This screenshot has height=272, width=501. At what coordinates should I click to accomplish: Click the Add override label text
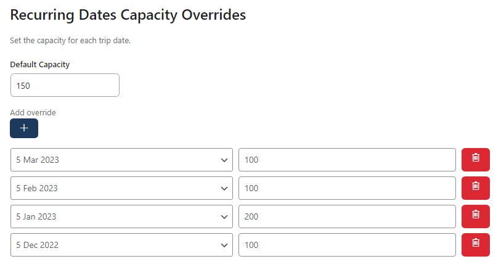click(x=33, y=112)
